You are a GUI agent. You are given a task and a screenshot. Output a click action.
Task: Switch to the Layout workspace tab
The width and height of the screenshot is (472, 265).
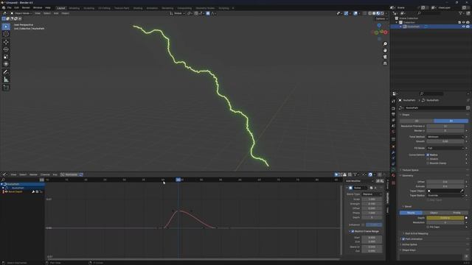tap(61, 8)
